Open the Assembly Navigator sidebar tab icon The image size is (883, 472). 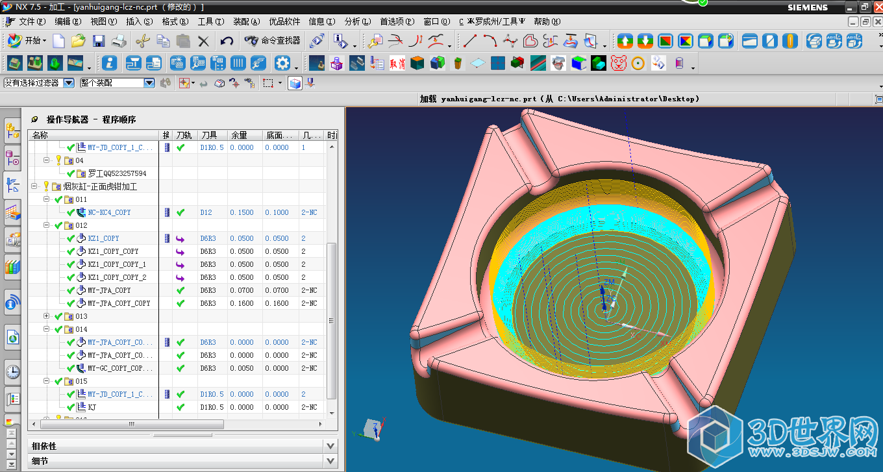(12, 131)
